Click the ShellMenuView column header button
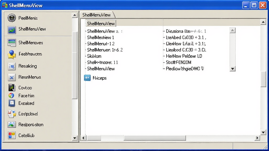Viewport: 269px width, 151px height. click(101, 23)
